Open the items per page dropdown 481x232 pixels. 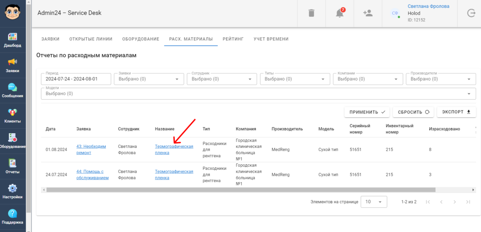pos(373,202)
